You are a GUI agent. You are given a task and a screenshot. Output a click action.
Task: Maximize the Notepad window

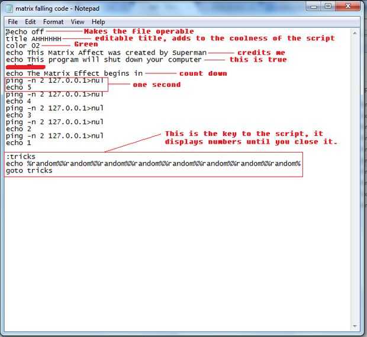point(328,7)
